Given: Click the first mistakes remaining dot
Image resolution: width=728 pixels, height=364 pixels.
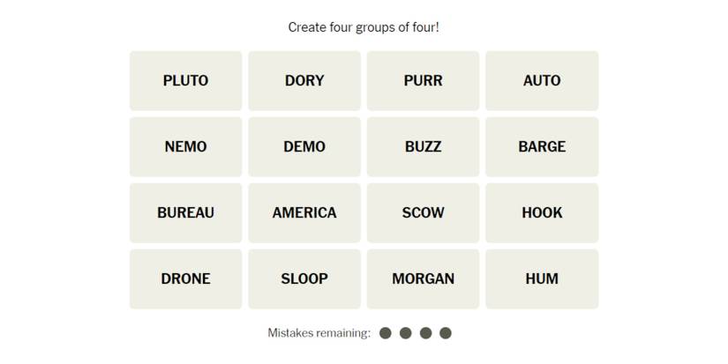Looking at the screenshot, I should point(386,333).
